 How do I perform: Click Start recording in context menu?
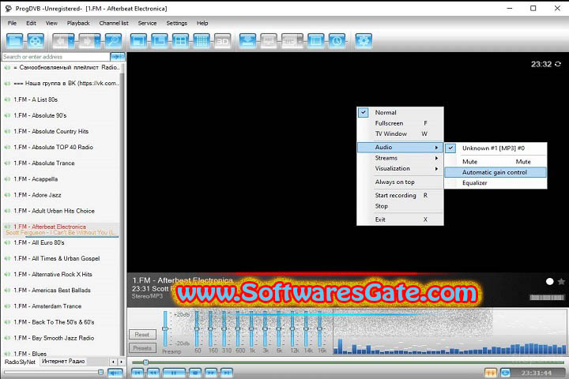point(400,196)
